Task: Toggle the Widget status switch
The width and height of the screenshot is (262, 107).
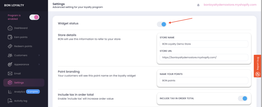Action: pos(162,24)
